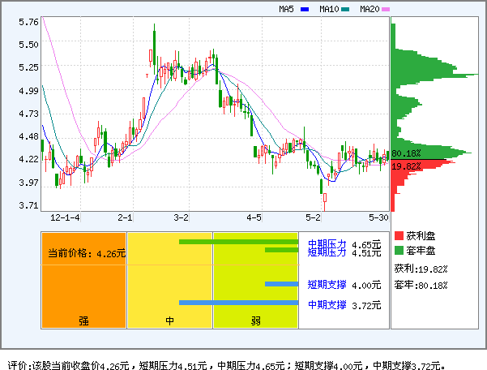Image resolution: width=487 pixels, height=370 pixels.
Task: Click the 评价 summary text line
Action: coord(227,365)
